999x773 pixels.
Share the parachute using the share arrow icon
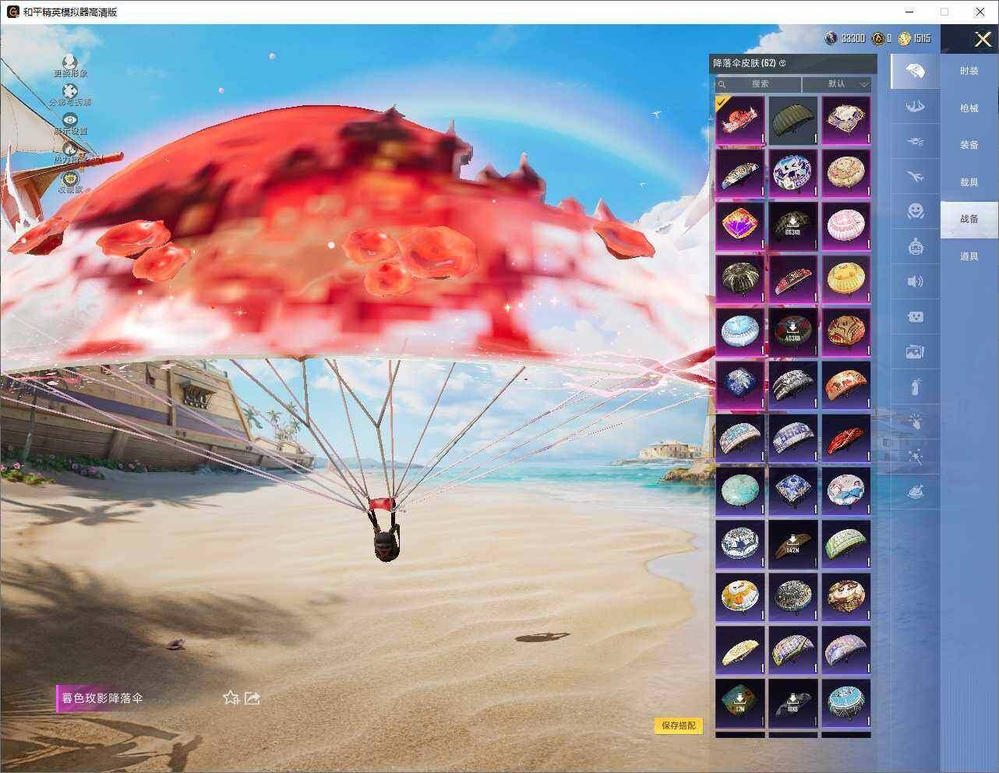click(x=252, y=697)
